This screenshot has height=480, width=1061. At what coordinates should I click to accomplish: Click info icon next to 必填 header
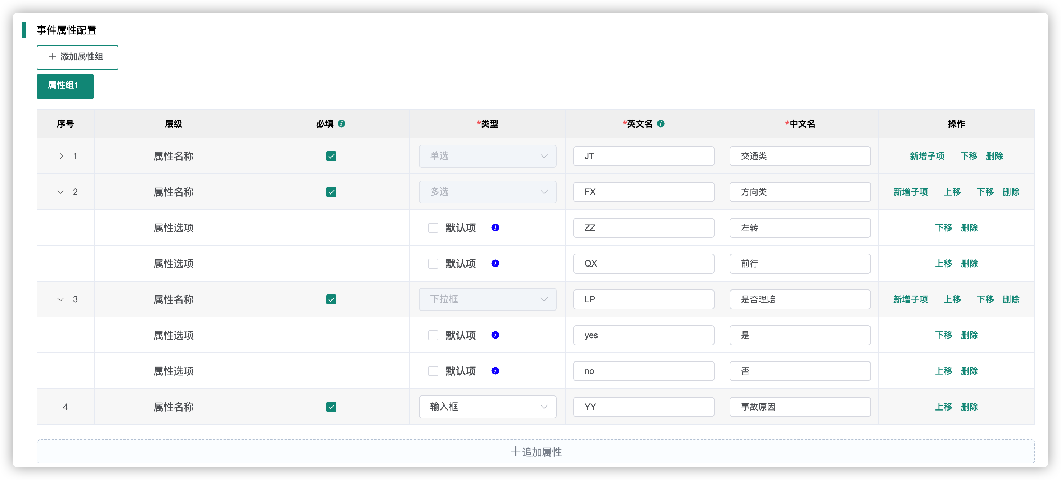point(341,123)
